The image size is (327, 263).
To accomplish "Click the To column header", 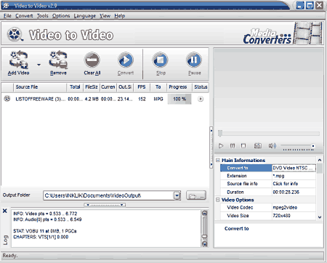I will 158,87.
